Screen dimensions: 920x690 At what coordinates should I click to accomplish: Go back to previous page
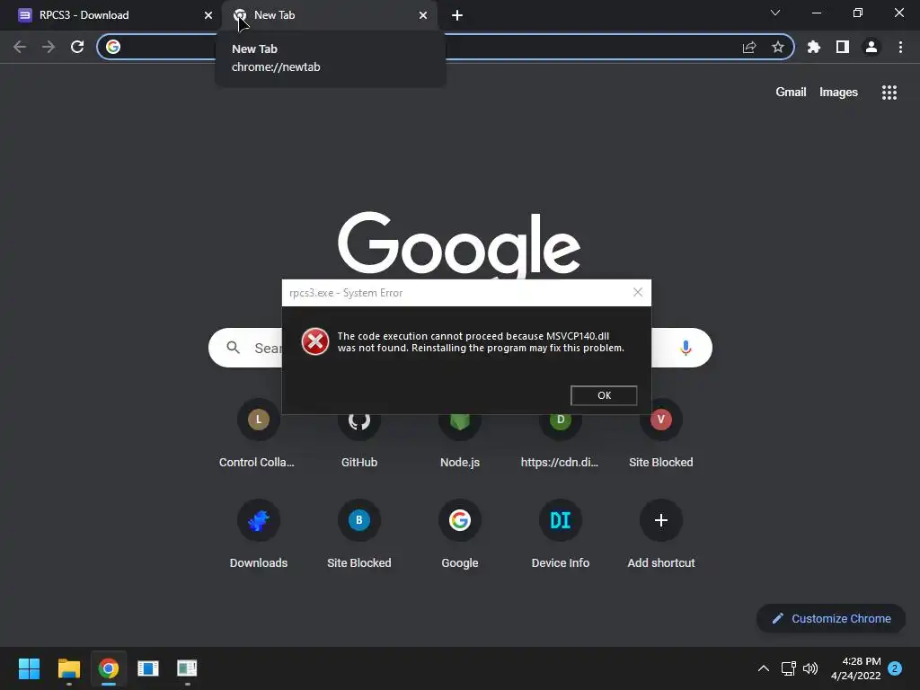[x=20, y=47]
